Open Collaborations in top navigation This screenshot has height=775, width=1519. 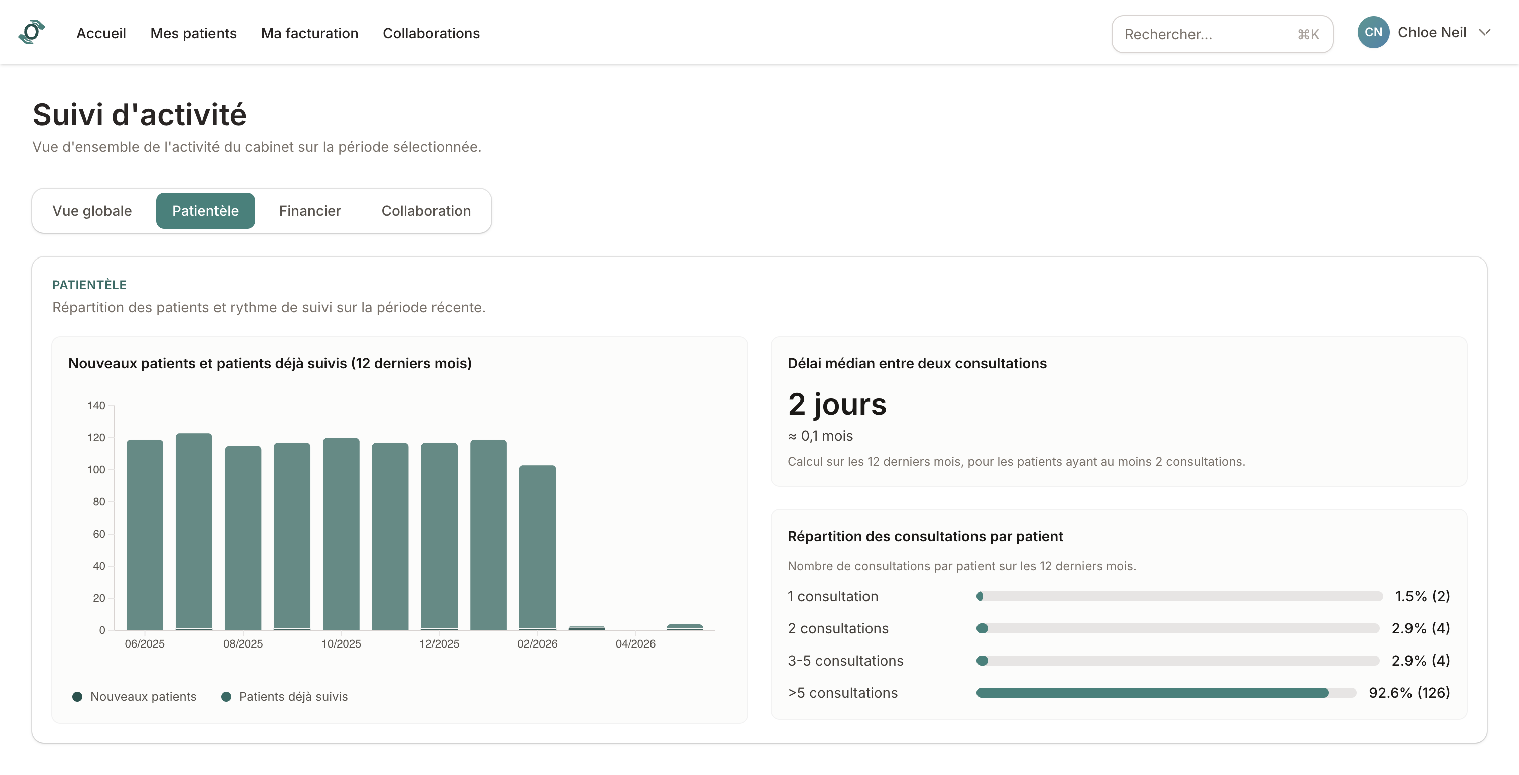point(431,33)
